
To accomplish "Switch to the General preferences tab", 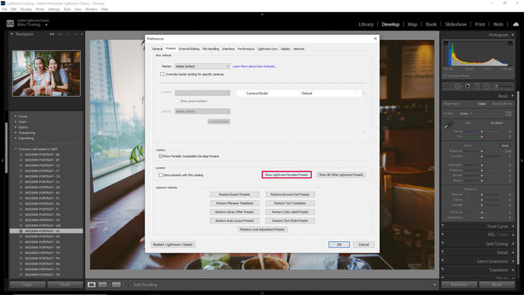I will (x=157, y=49).
